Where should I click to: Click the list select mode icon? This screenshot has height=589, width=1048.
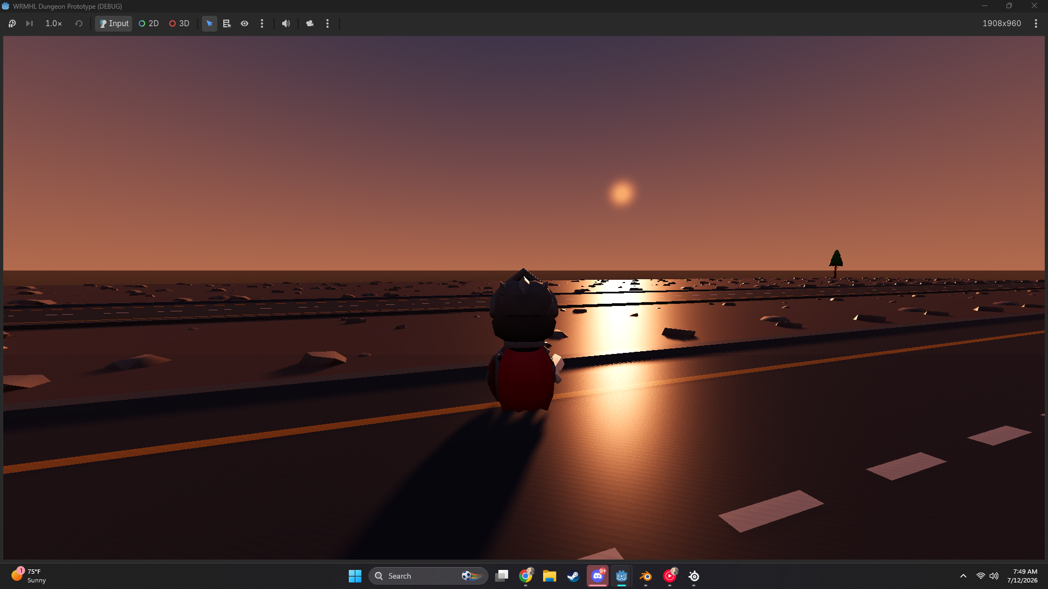coord(227,23)
